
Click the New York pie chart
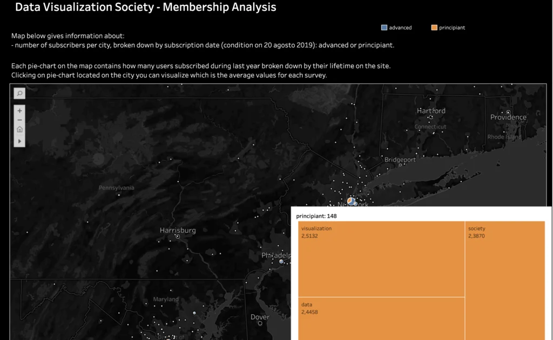coord(351,201)
